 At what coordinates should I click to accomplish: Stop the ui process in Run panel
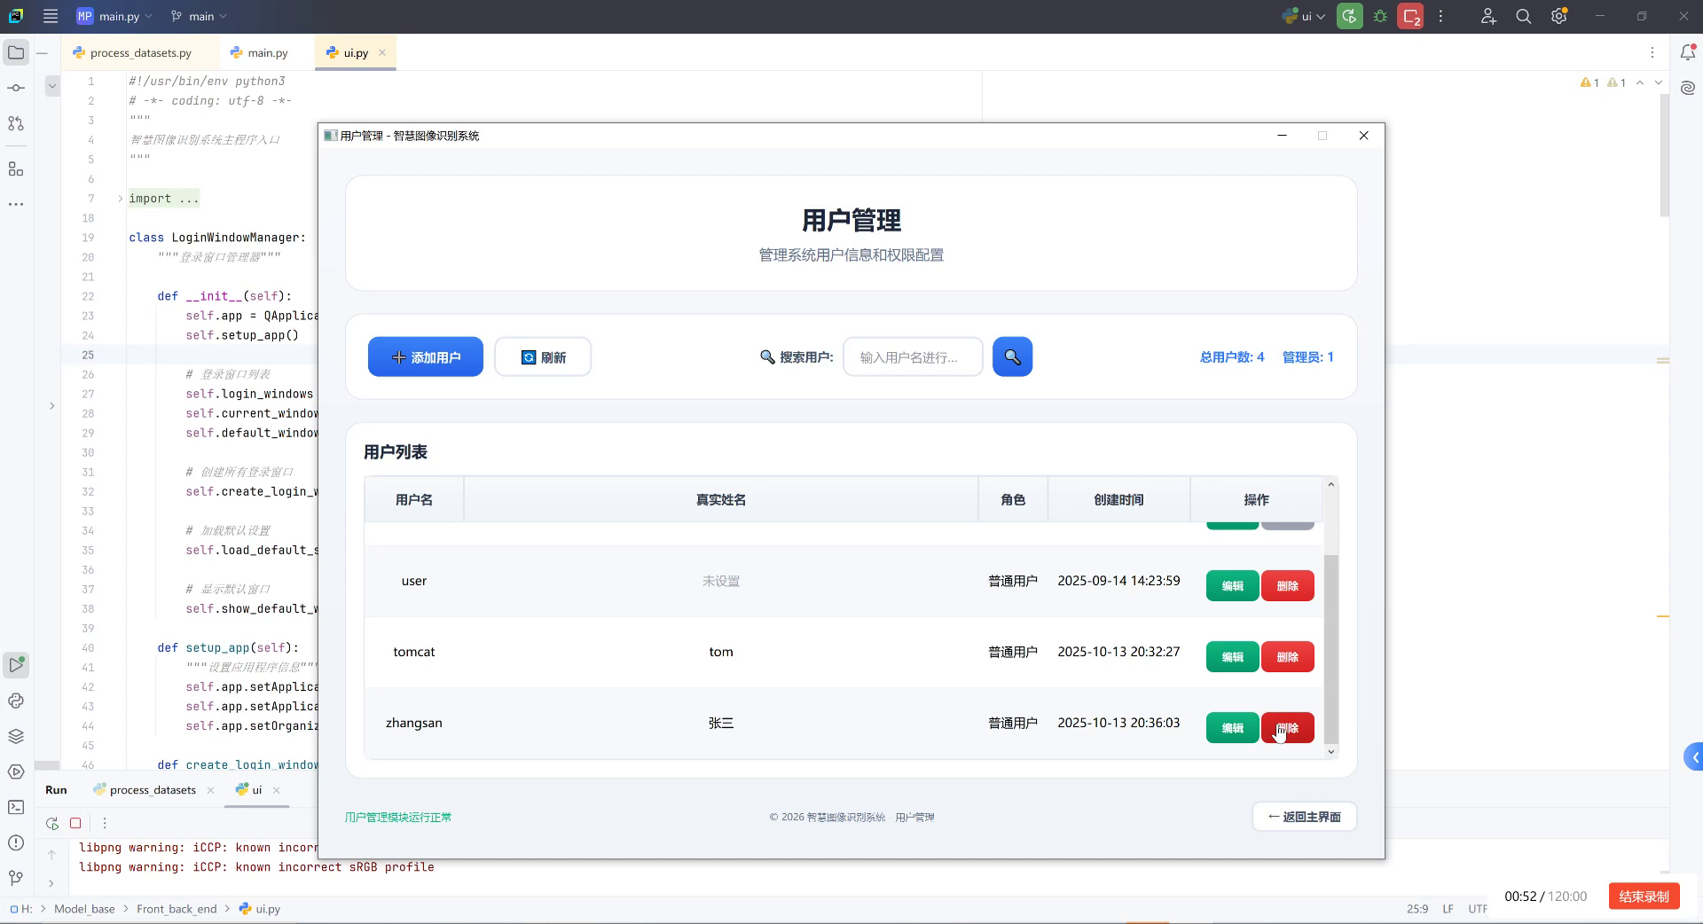coord(75,823)
